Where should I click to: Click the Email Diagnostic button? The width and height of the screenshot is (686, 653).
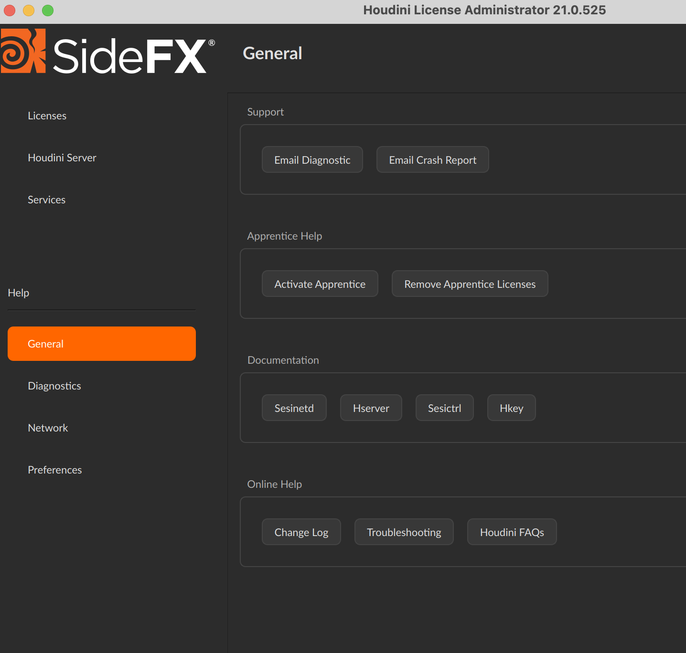point(312,159)
